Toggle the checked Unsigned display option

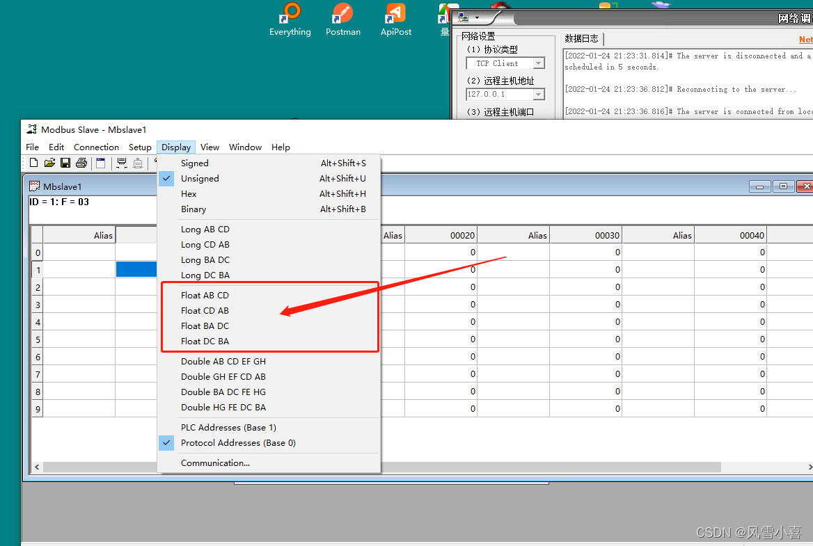pyautogui.click(x=200, y=179)
